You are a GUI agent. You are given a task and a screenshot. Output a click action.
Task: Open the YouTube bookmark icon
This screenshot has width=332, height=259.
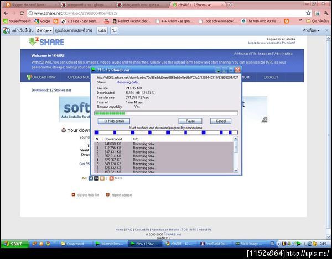[106, 21]
